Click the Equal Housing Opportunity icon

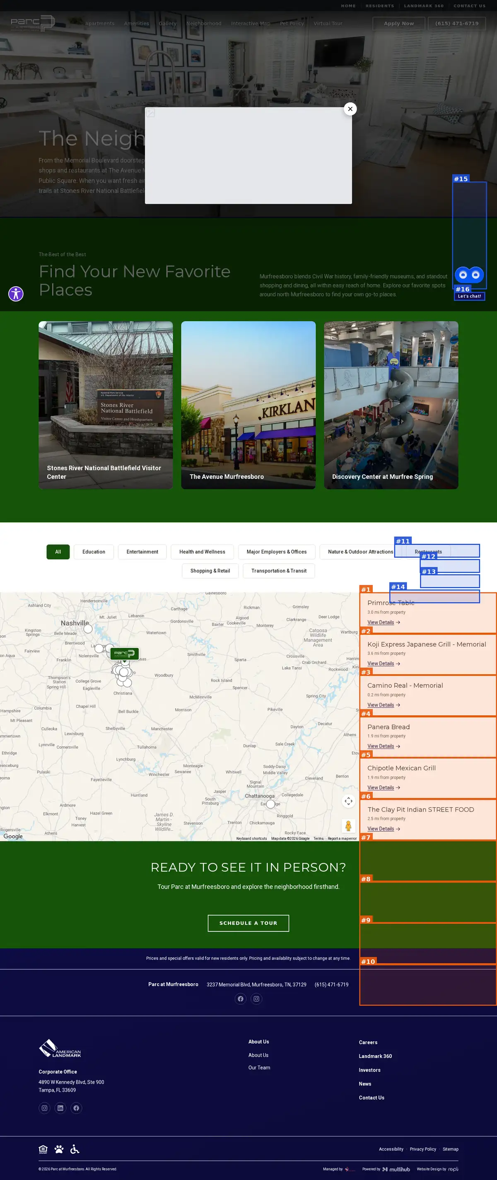(43, 1149)
